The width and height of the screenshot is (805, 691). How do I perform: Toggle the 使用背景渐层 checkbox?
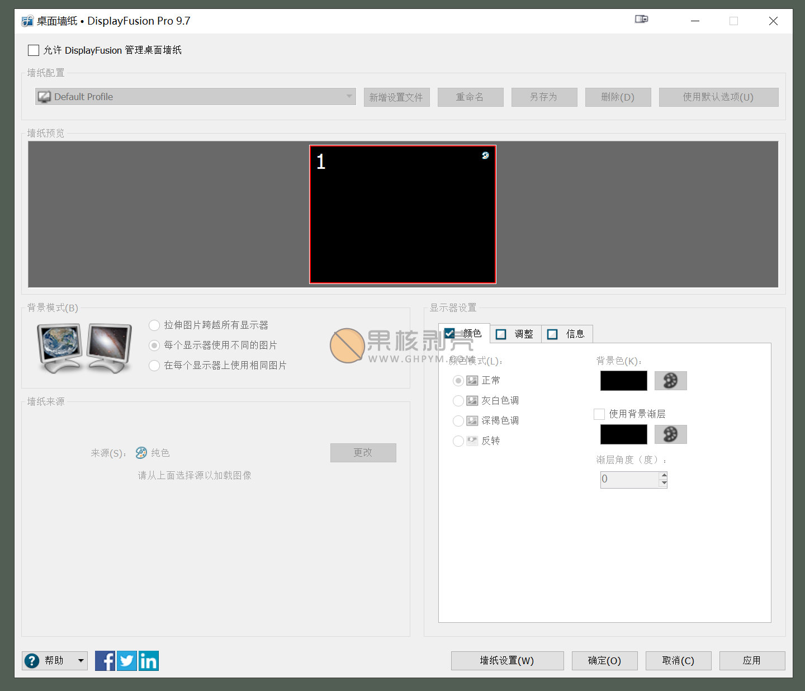coord(599,414)
